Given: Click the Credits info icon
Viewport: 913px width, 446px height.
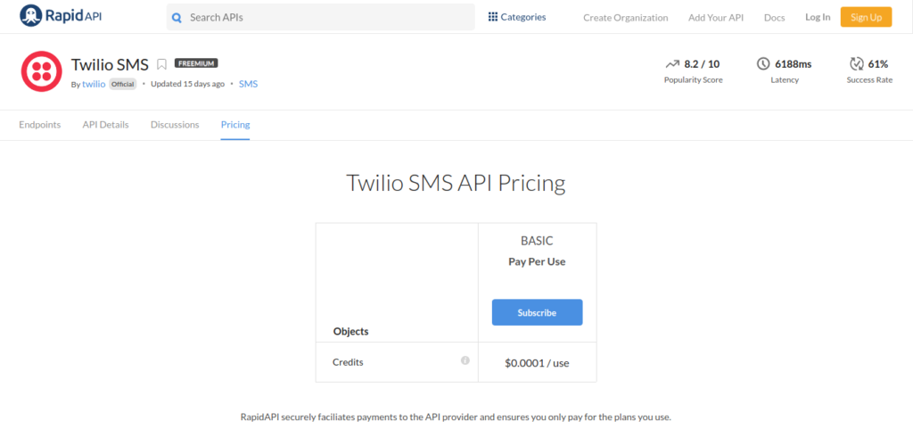Looking at the screenshot, I should [465, 360].
